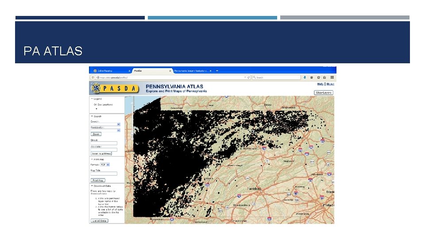Open the Help link
The height and width of the screenshot is (239, 425).
[x=321, y=84]
